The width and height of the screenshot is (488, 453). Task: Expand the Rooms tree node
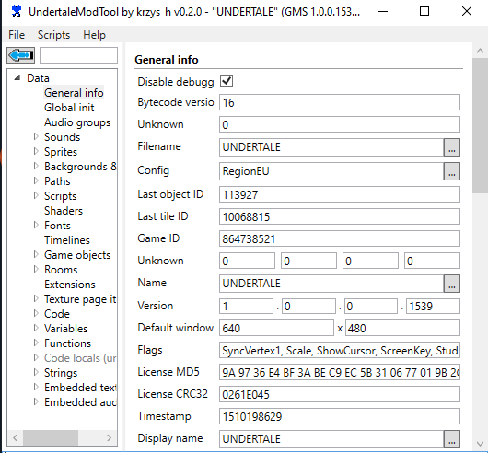(x=36, y=269)
